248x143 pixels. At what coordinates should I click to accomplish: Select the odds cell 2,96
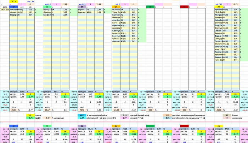(133, 18)
